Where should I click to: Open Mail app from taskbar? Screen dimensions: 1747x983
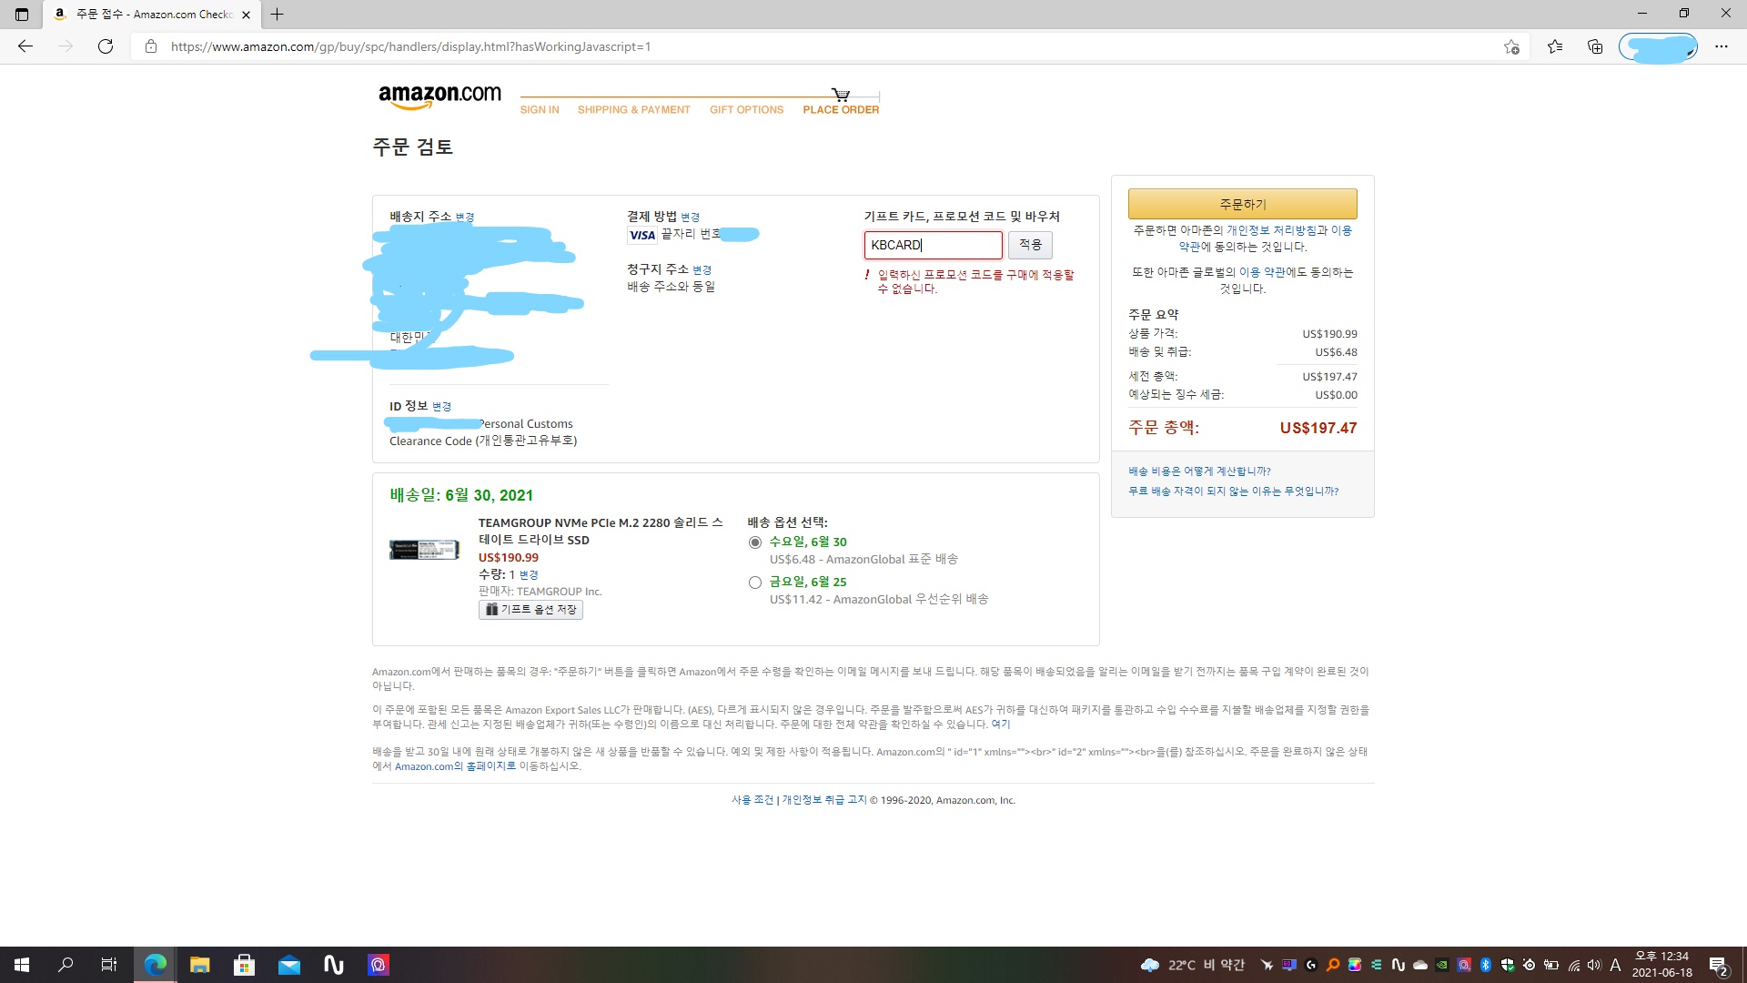tap(289, 965)
